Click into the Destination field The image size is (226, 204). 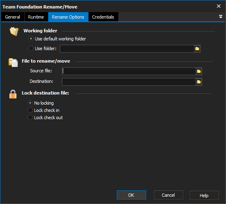pos(129,82)
